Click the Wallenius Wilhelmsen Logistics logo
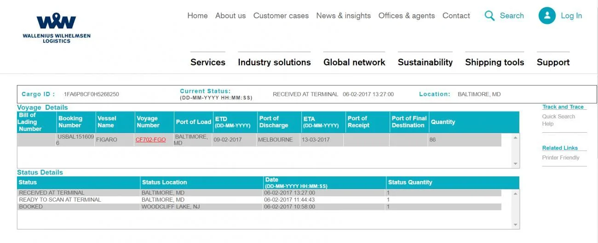 tap(57, 28)
